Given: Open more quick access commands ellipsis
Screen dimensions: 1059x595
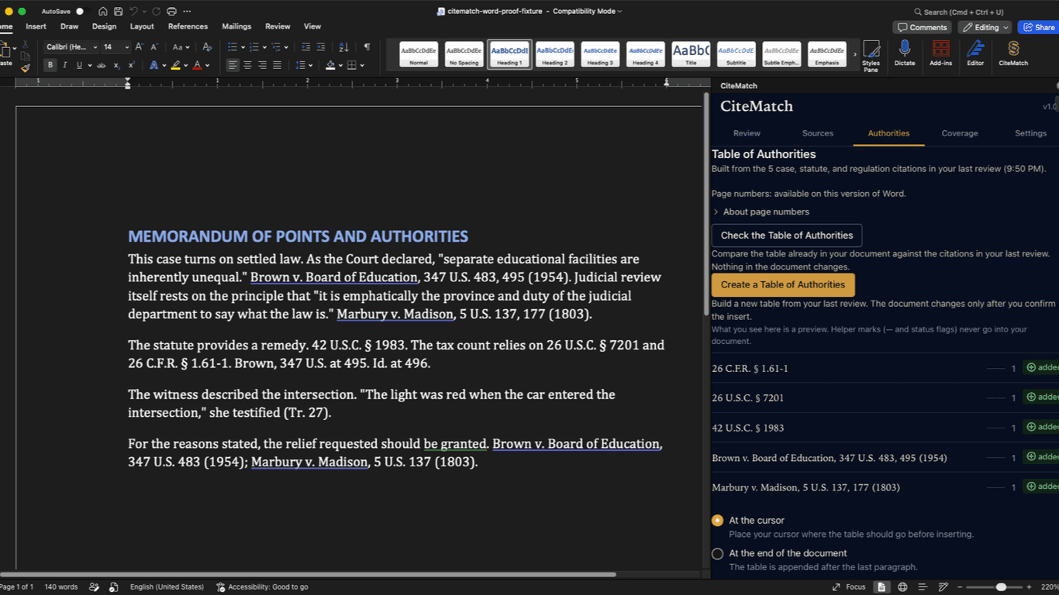Looking at the screenshot, I should 187,12.
